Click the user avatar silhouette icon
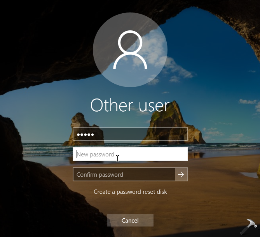This screenshot has height=237, width=260. click(130, 50)
